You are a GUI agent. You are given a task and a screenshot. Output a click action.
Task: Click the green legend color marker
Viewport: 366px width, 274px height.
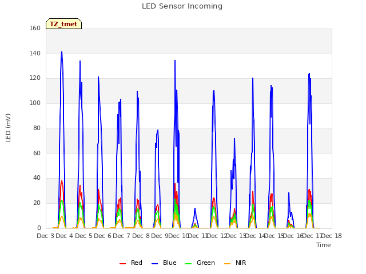188,264
